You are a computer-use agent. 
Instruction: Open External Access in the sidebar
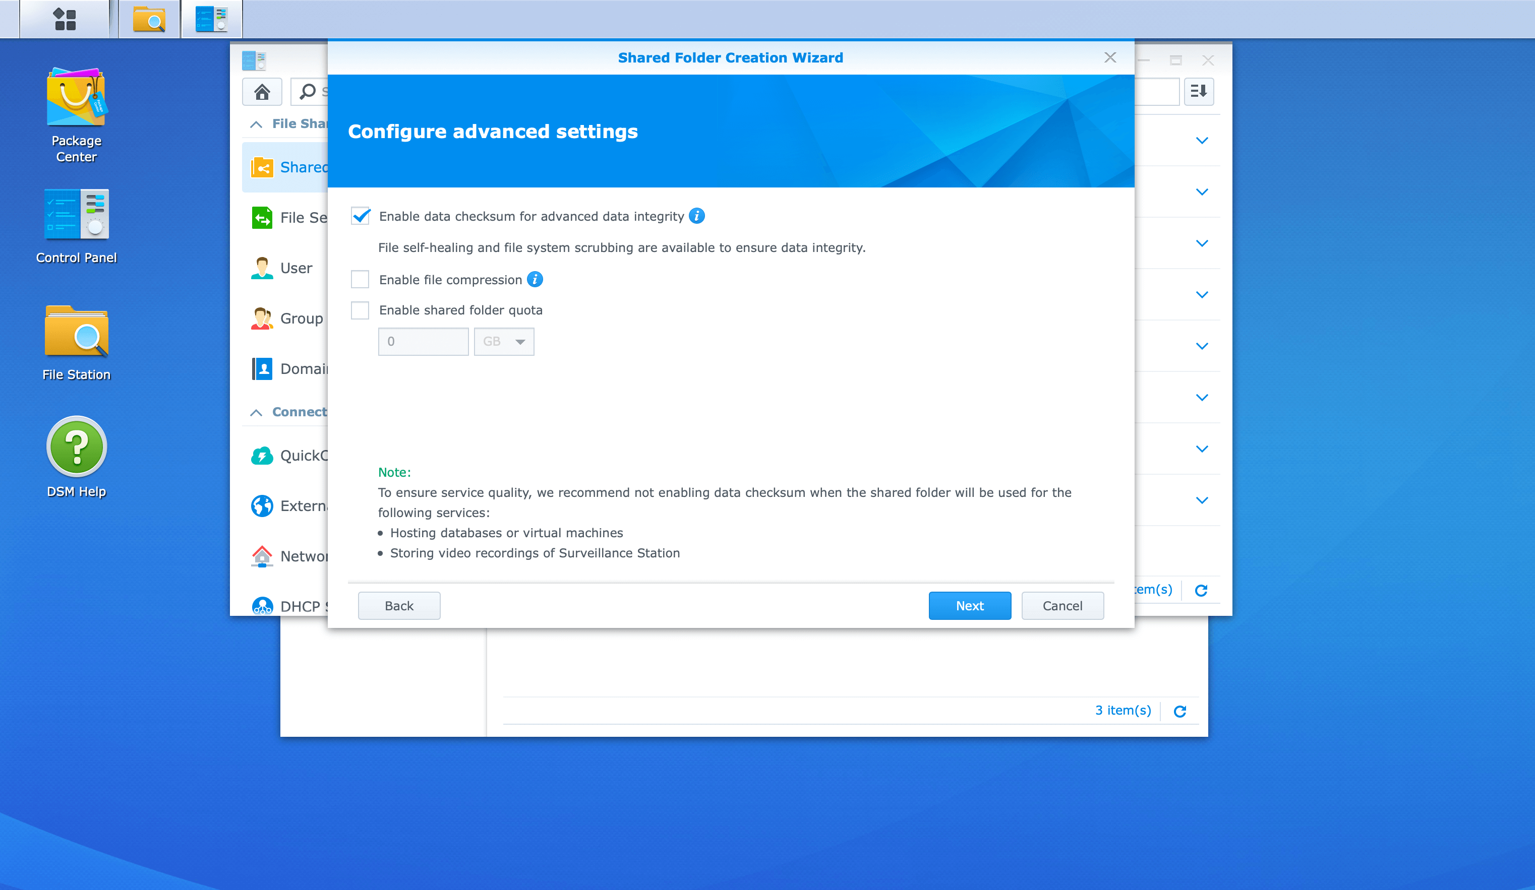[285, 506]
